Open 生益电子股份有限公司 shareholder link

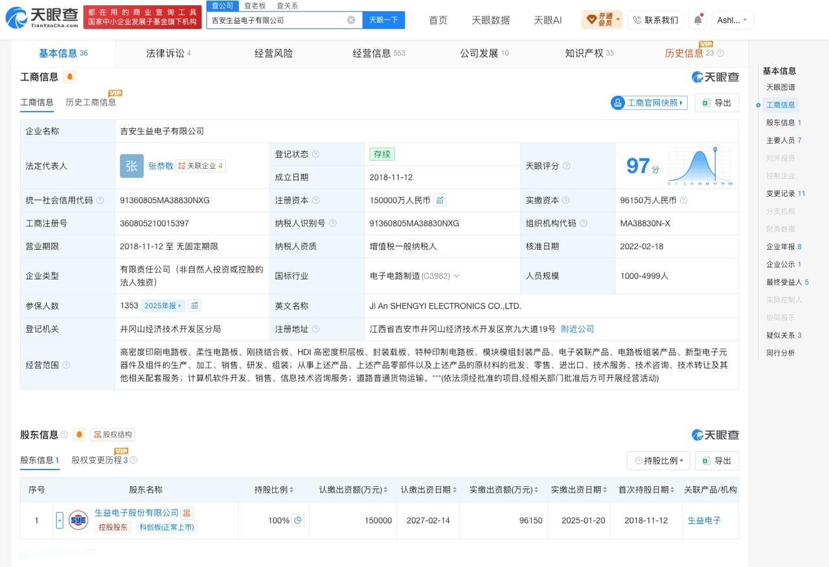(x=137, y=513)
